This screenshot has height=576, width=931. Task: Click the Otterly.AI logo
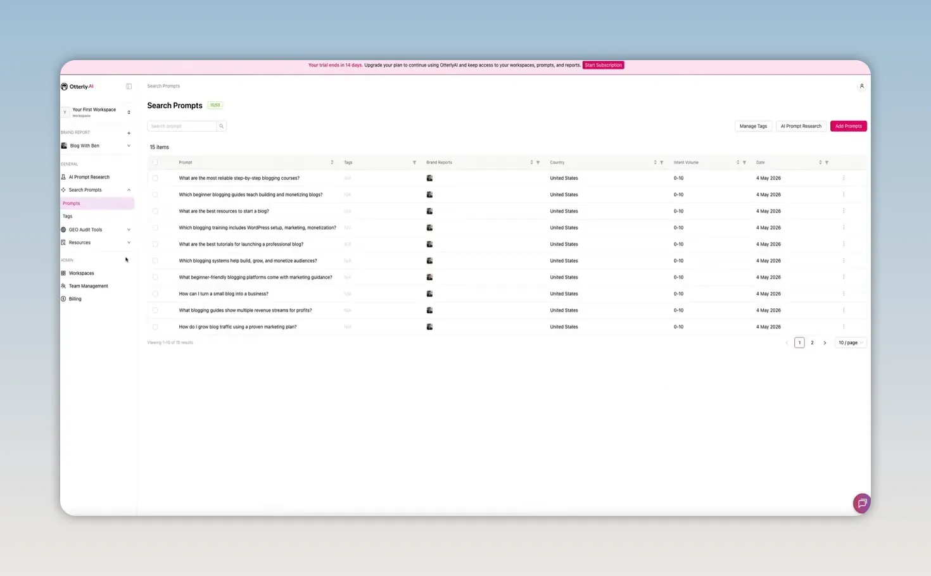tap(77, 87)
